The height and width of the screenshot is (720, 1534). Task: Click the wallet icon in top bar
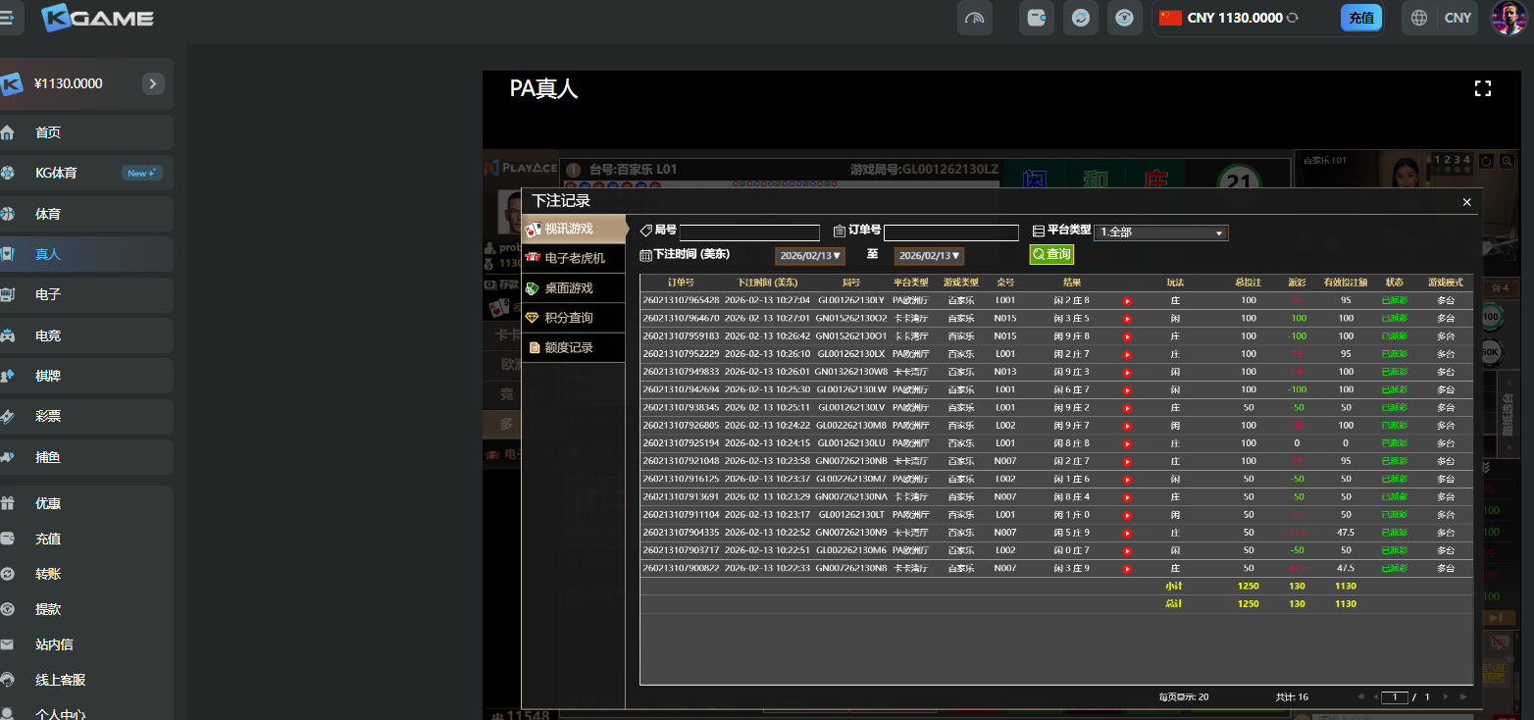(1037, 18)
